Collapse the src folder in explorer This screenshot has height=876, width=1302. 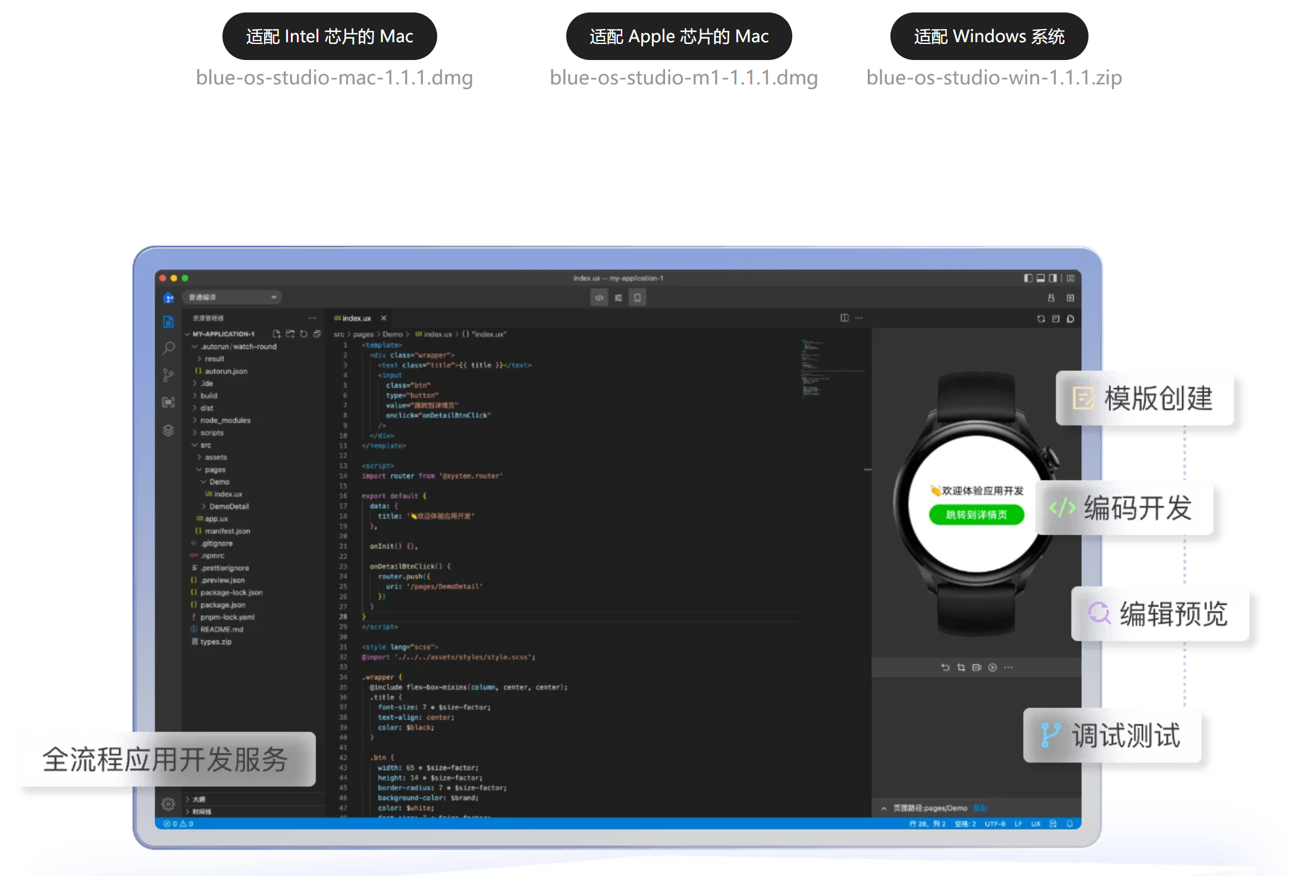click(205, 445)
